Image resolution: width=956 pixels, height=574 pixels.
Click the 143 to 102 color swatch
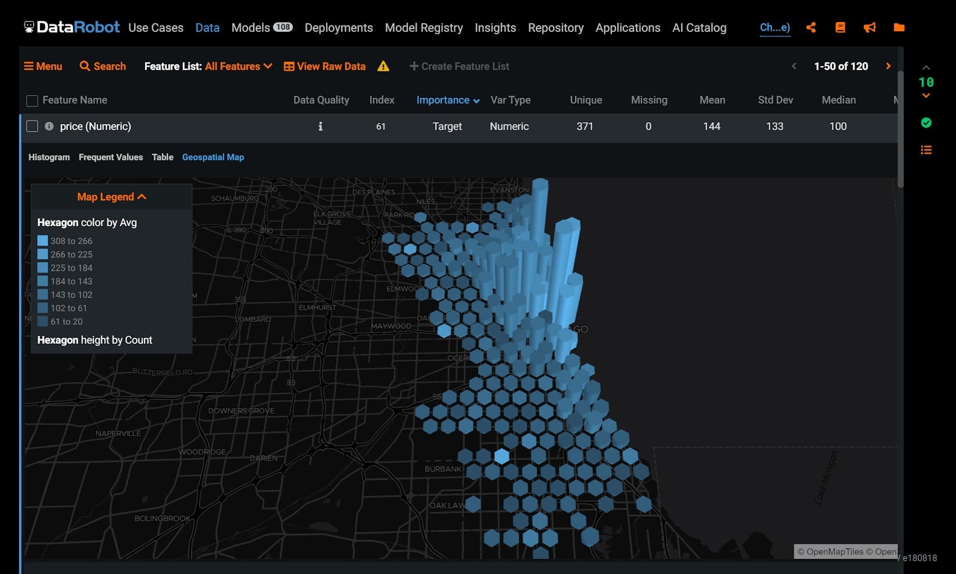[42, 295]
